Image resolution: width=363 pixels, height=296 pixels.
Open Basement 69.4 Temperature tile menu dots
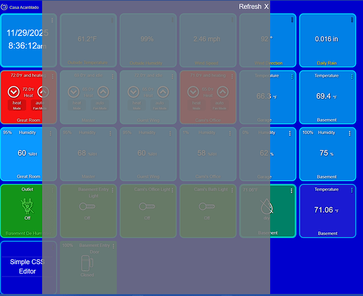[x=352, y=76]
